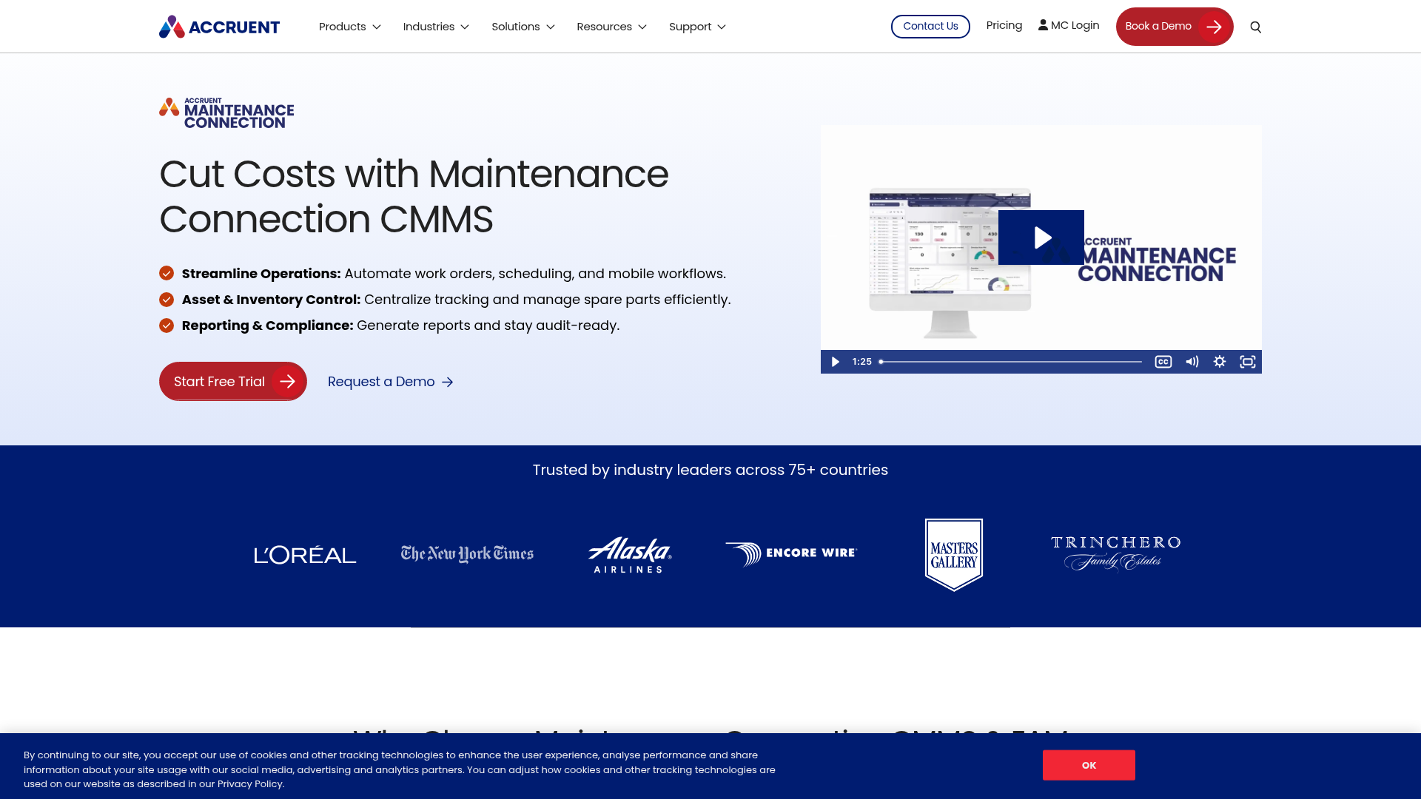Click the volume icon on the video player
Screen dimensions: 1421x799
click(x=1192, y=362)
